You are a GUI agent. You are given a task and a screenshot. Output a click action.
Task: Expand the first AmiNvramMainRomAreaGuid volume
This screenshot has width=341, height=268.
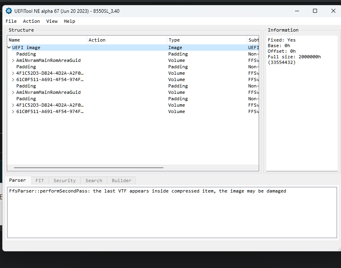click(13, 60)
